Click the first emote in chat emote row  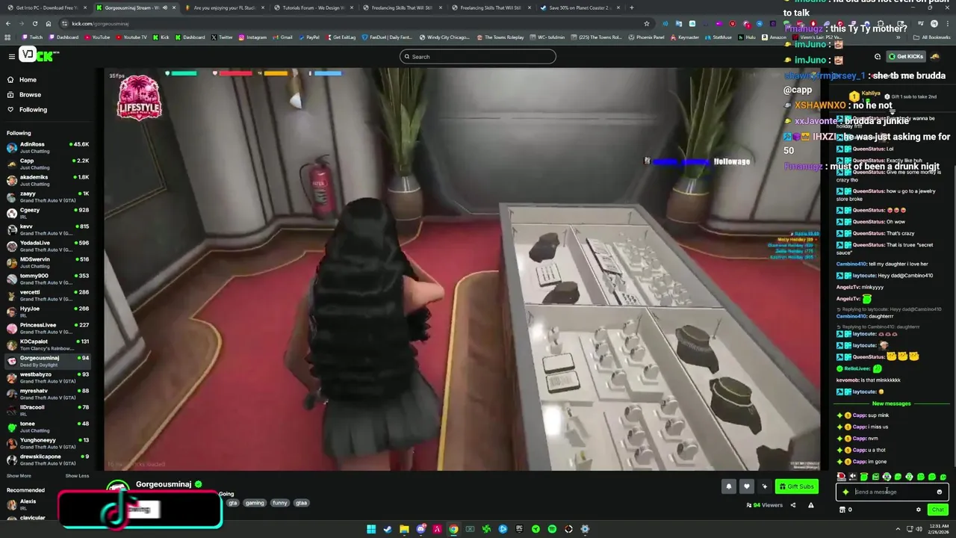pyautogui.click(x=841, y=477)
